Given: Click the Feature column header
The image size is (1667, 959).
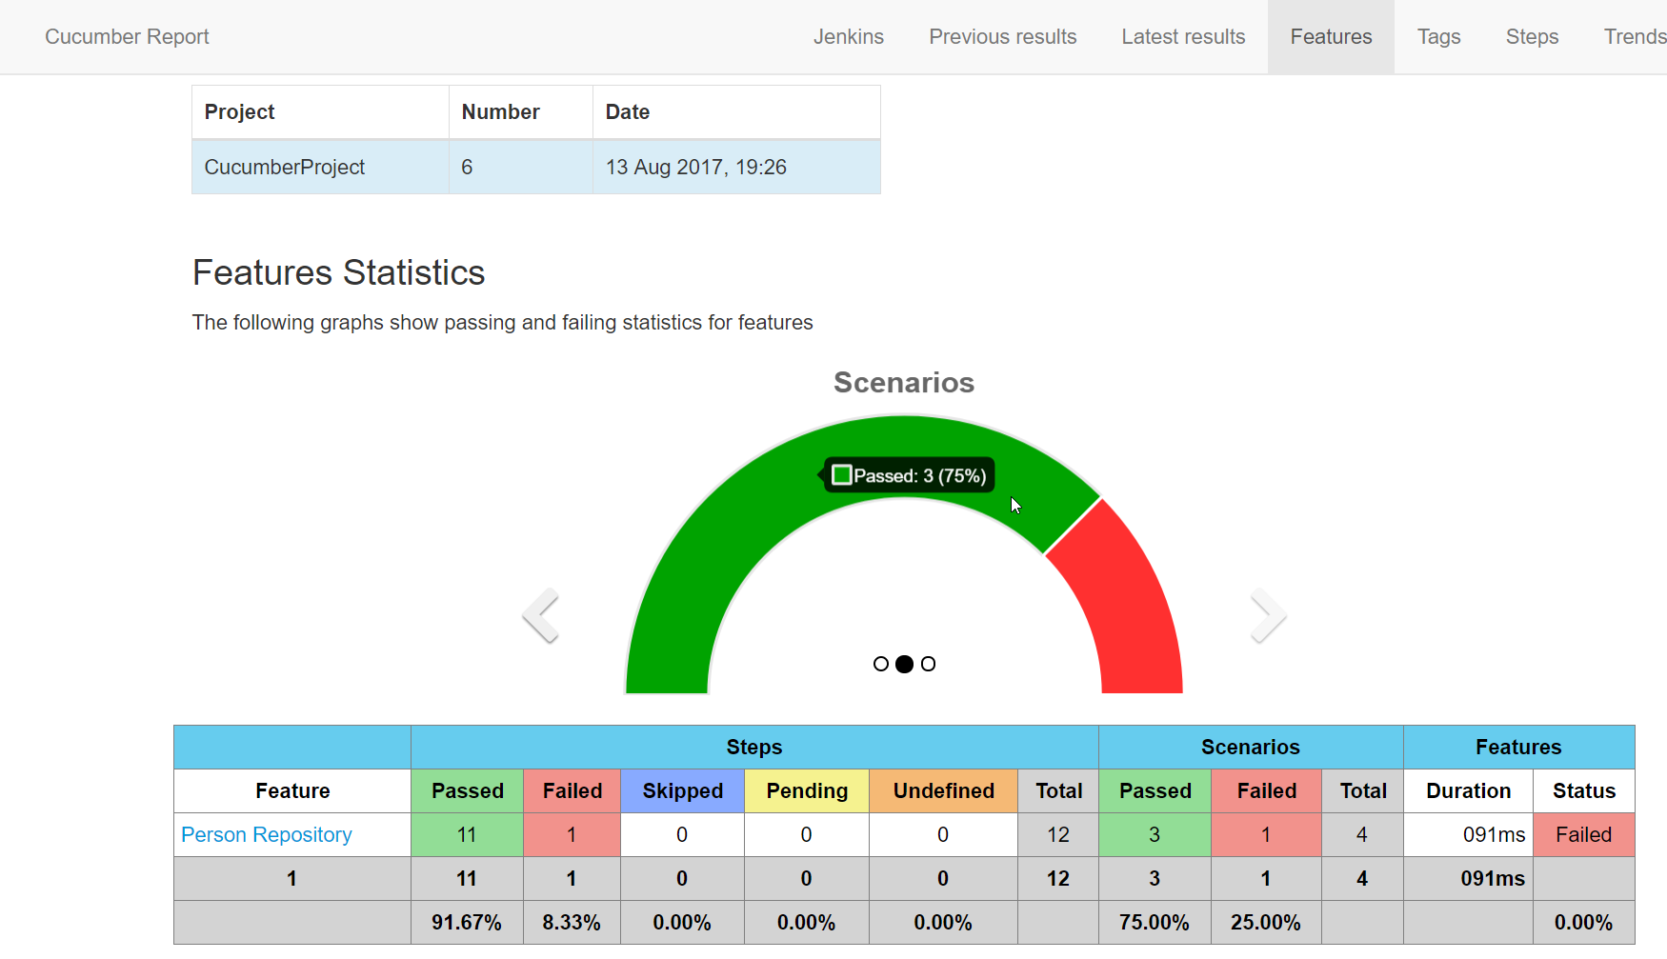Looking at the screenshot, I should pyautogui.click(x=291, y=790).
